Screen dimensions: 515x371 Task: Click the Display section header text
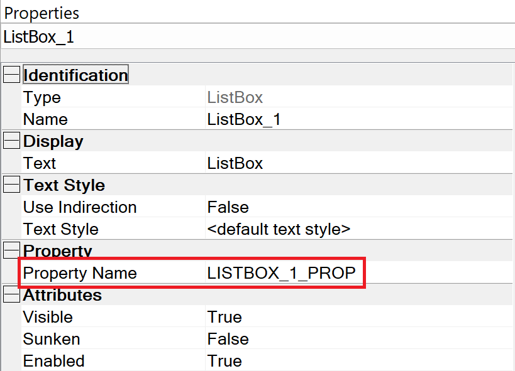pyautogui.click(x=53, y=141)
